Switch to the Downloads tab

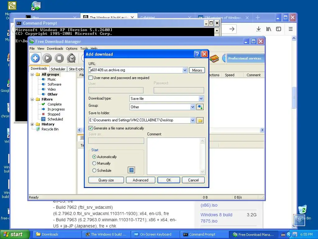pyautogui.click(x=39, y=68)
